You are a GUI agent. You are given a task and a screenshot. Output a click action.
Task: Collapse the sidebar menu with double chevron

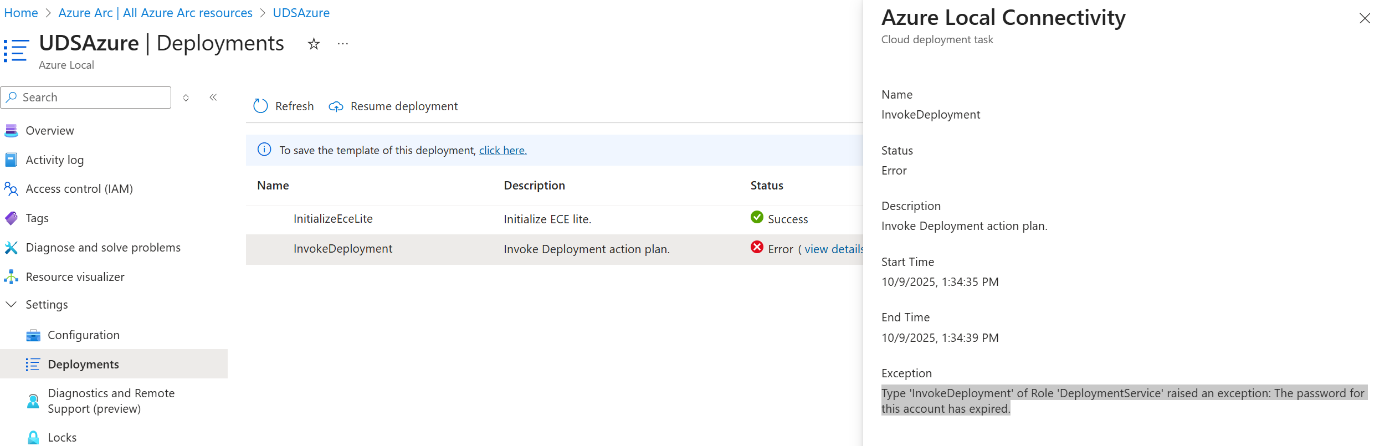[x=213, y=98]
